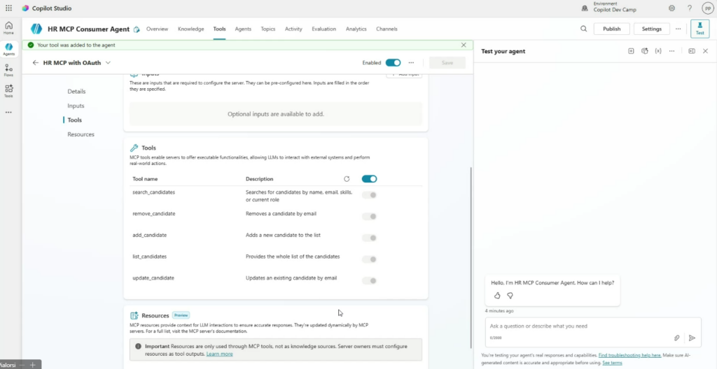Toggle the remove_candidate tool switch
717x369 pixels.
click(x=369, y=217)
